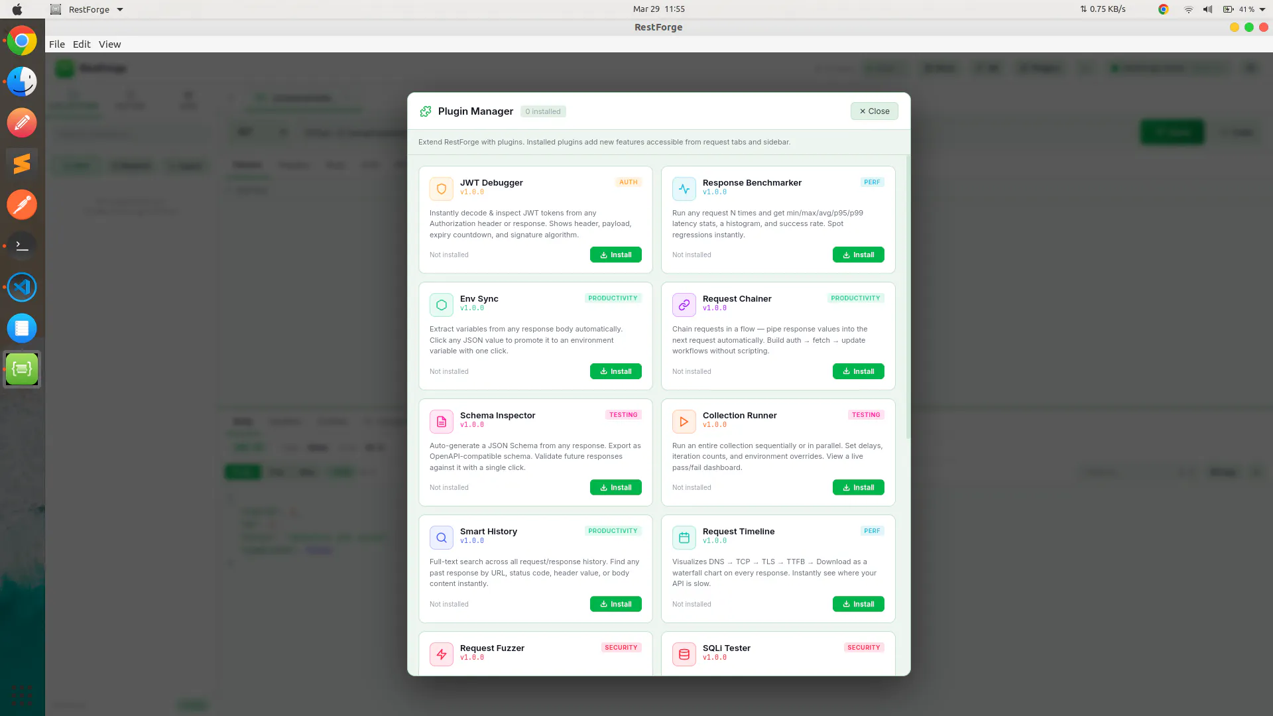The height and width of the screenshot is (716, 1273).
Task: Click the Schema Inspector document icon
Action: pos(442,422)
